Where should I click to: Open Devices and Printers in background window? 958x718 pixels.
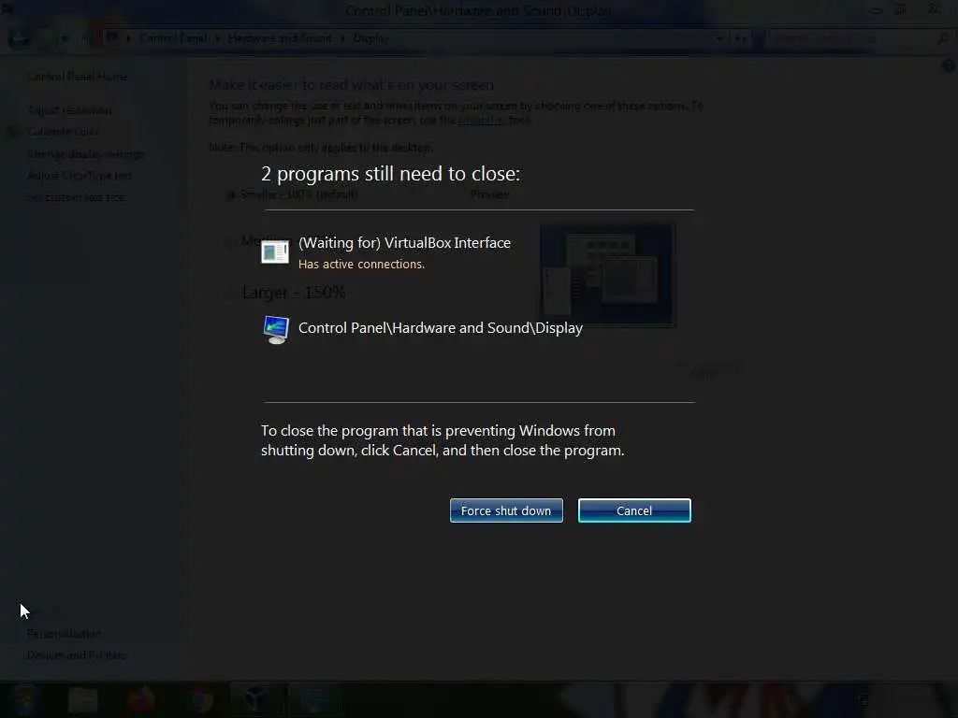[x=77, y=655]
